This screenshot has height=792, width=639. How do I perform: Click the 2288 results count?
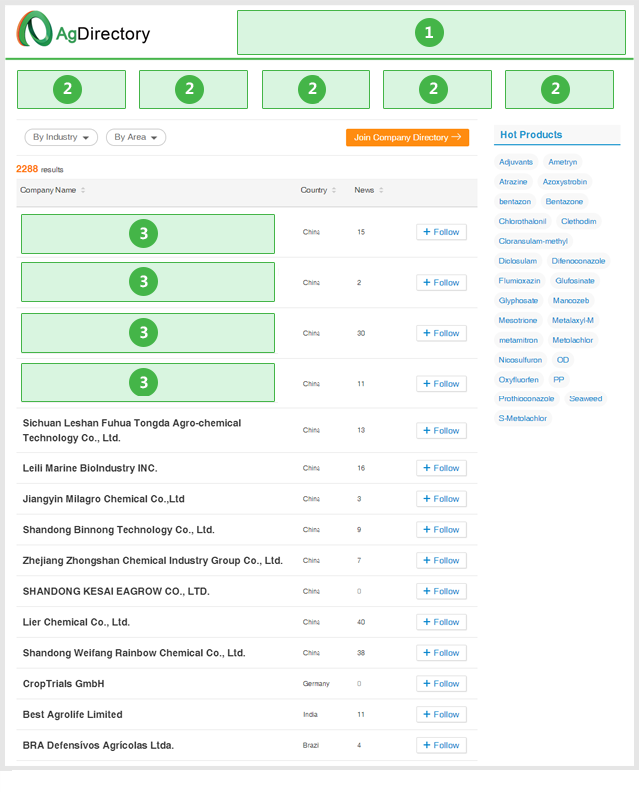(x=39, y=169)
